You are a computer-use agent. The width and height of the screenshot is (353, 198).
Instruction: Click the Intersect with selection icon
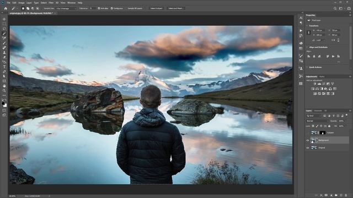point(38,9)
